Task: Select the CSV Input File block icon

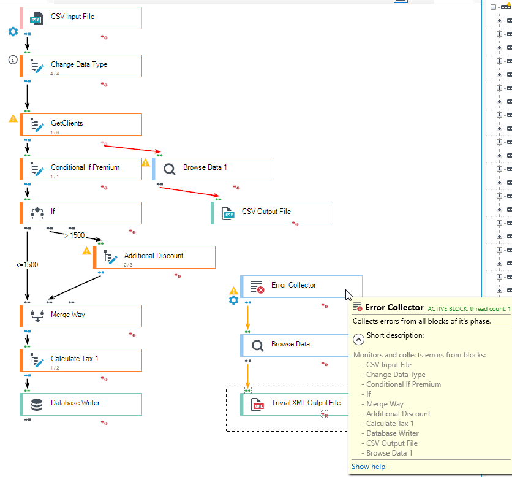Action: [37, 18]
